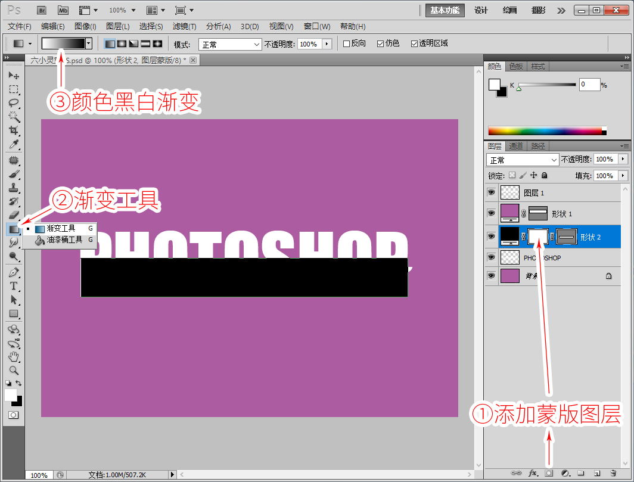
Task: Switch to 设计 workspace
Action: pos(481,10)
